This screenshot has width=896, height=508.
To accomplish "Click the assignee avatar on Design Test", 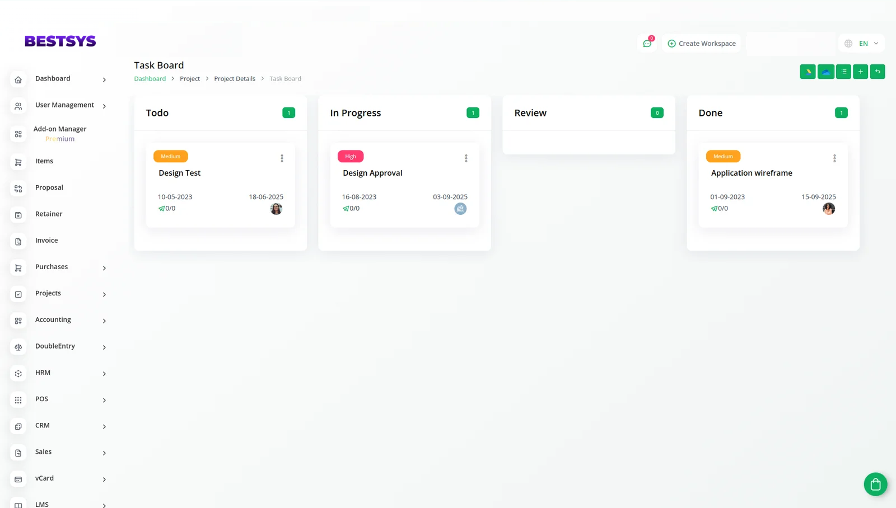I will (276, 209).
